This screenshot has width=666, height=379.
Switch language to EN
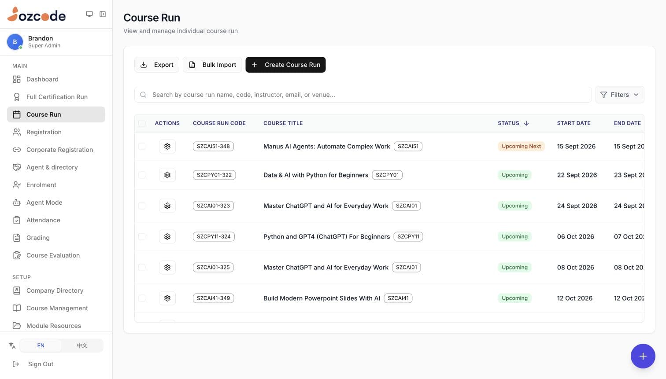[41, 346]
